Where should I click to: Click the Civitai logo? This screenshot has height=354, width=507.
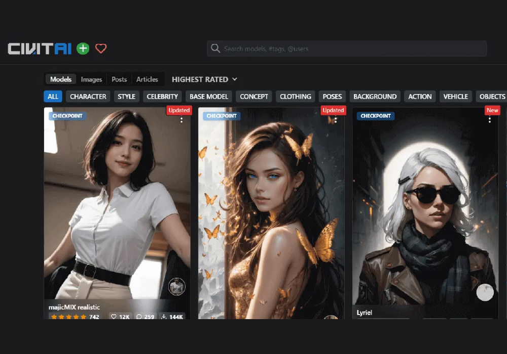click(x=40, y=49)
